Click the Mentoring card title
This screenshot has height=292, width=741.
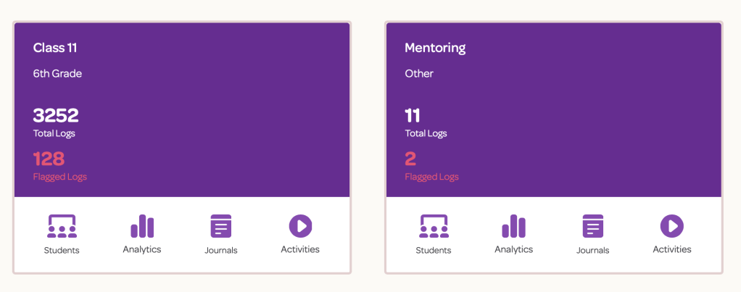435,49
